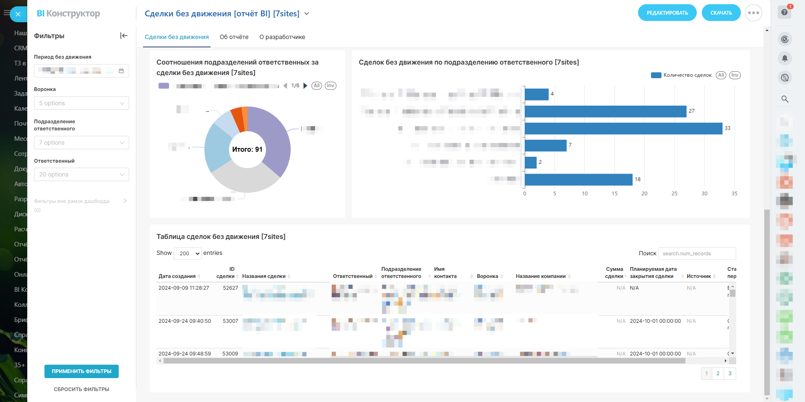Image resolution: width=805 pixels, height=402 pixels.
Task: Open the Show entries count dropdown
Action: click(x=188, y=253)
